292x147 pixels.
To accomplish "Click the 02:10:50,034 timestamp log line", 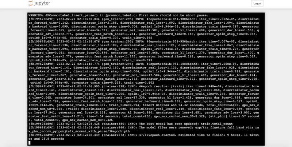I will 143,19.
